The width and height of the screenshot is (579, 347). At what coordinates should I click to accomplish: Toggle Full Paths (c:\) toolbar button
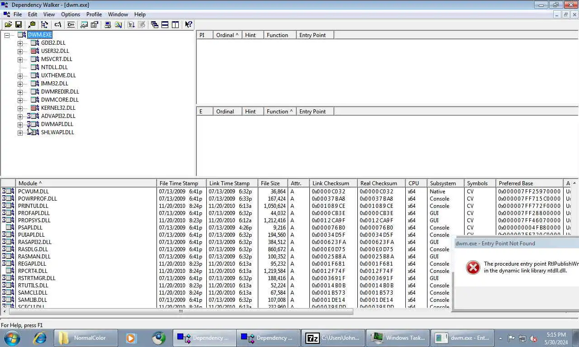pos(58,25)
